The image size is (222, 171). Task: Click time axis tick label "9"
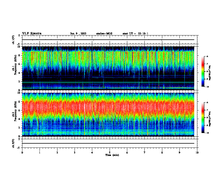click(179, 153)
